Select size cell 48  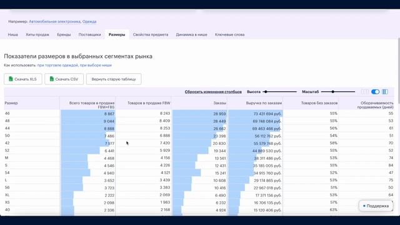tap(7, 121)
